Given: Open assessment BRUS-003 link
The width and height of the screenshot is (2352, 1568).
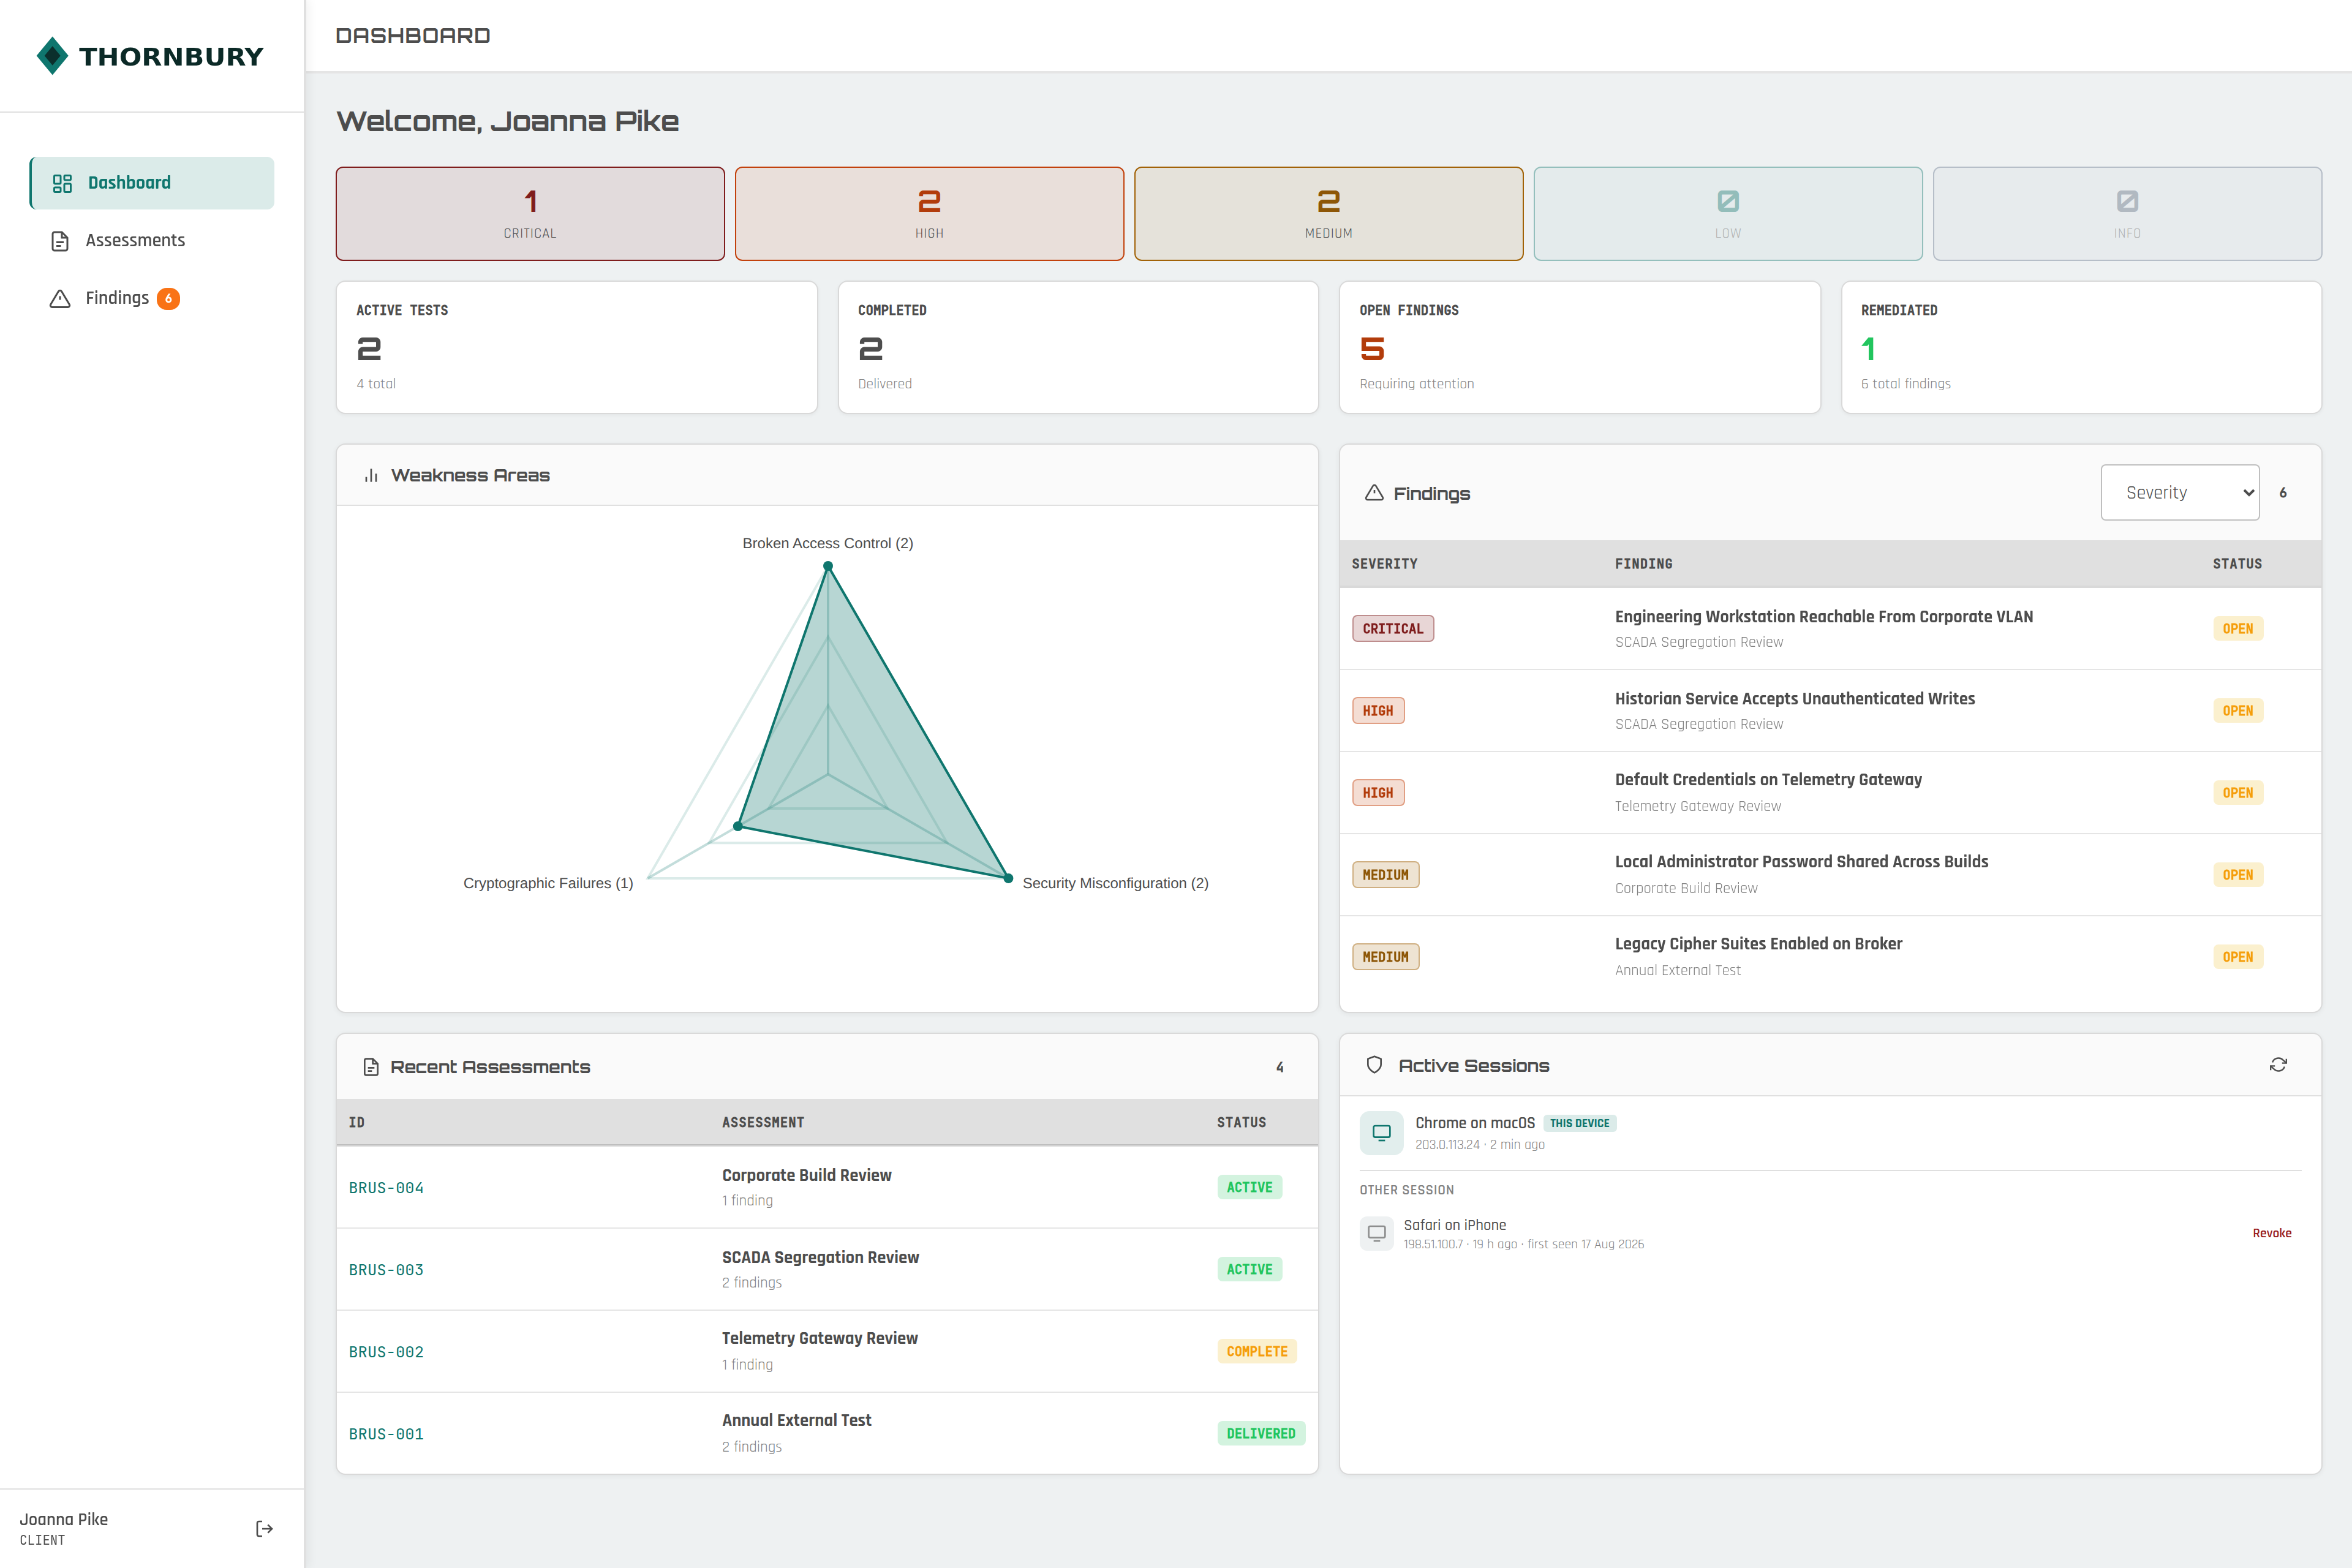Looking at the screenshot, I should click(x=386, y=1270).
